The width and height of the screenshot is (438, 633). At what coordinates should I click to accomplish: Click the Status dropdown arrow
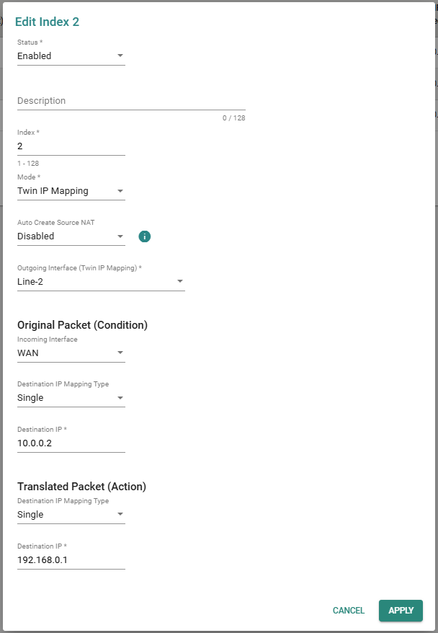click(120, 56)
